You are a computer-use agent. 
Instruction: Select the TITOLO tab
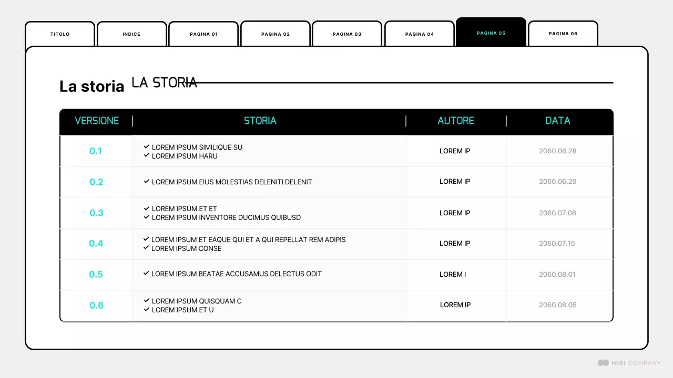pos(59,34)
